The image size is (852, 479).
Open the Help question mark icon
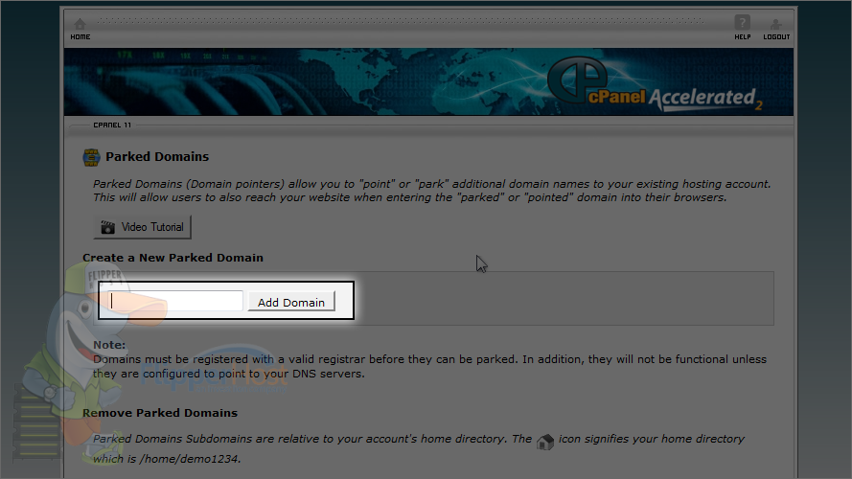[742, 23]
